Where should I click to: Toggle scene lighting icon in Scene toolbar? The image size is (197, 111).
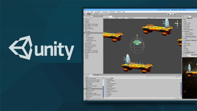126,18
